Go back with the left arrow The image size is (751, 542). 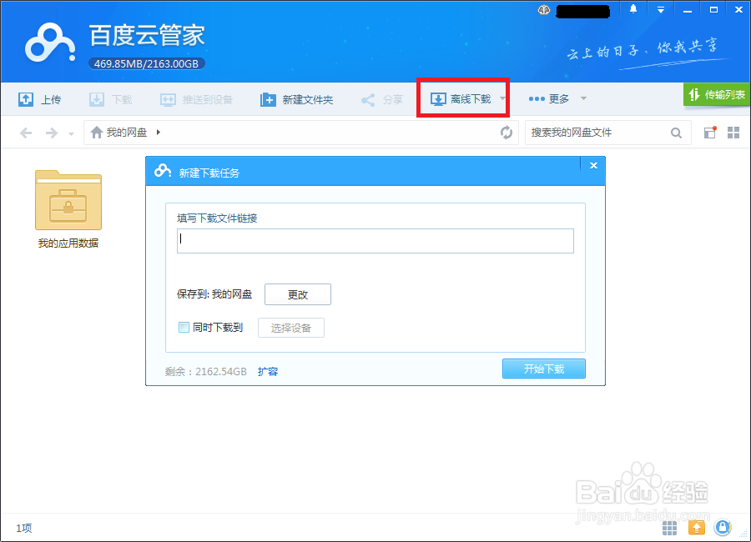pos(26,133)
